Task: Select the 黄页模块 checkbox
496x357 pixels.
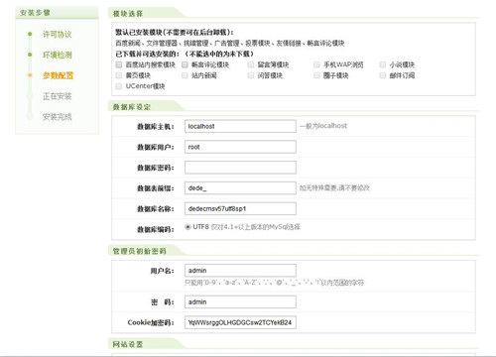Action: (x=119, y=75)
